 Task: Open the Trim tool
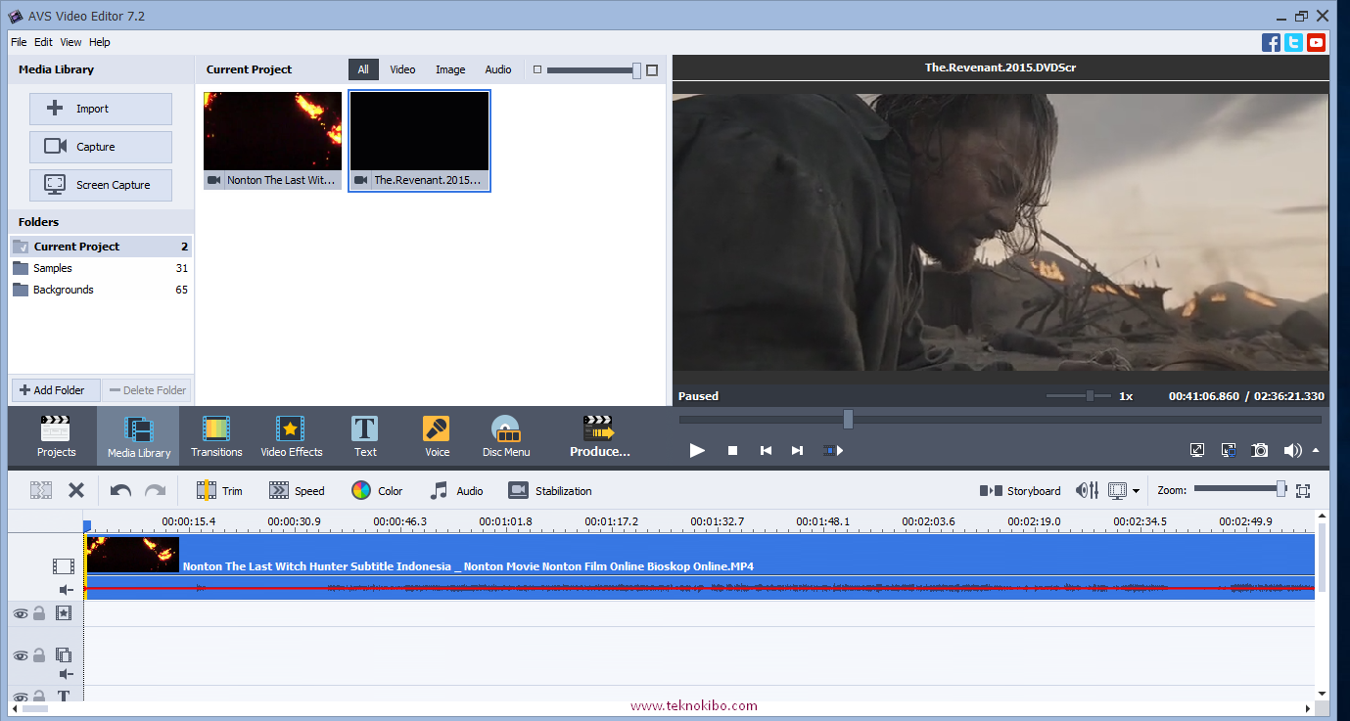219,489
